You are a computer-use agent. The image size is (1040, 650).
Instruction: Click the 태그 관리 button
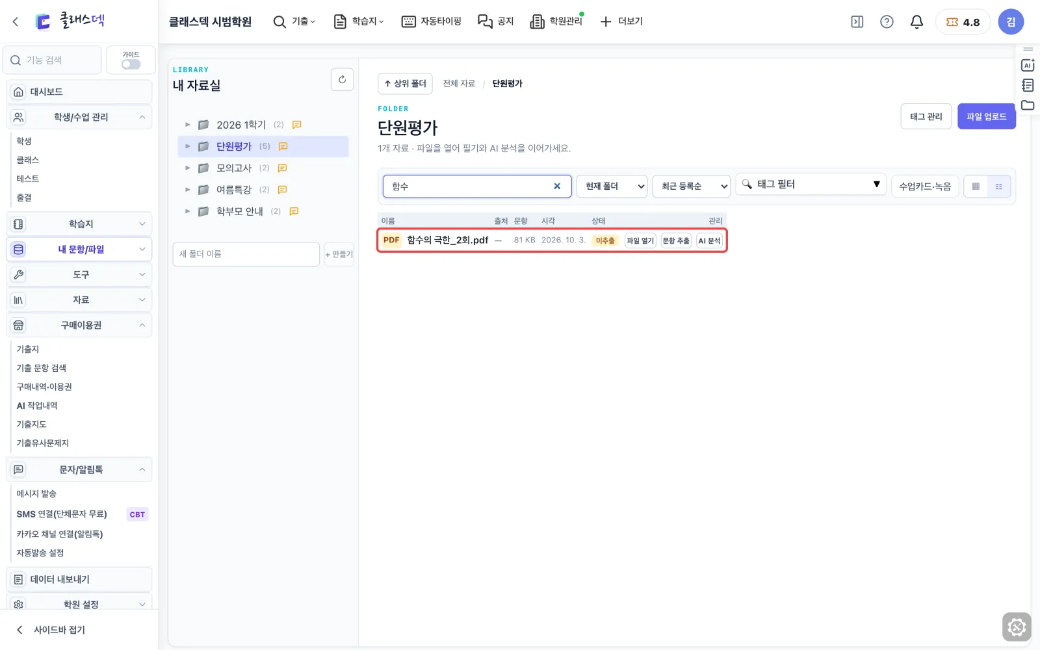coord(926,116)
